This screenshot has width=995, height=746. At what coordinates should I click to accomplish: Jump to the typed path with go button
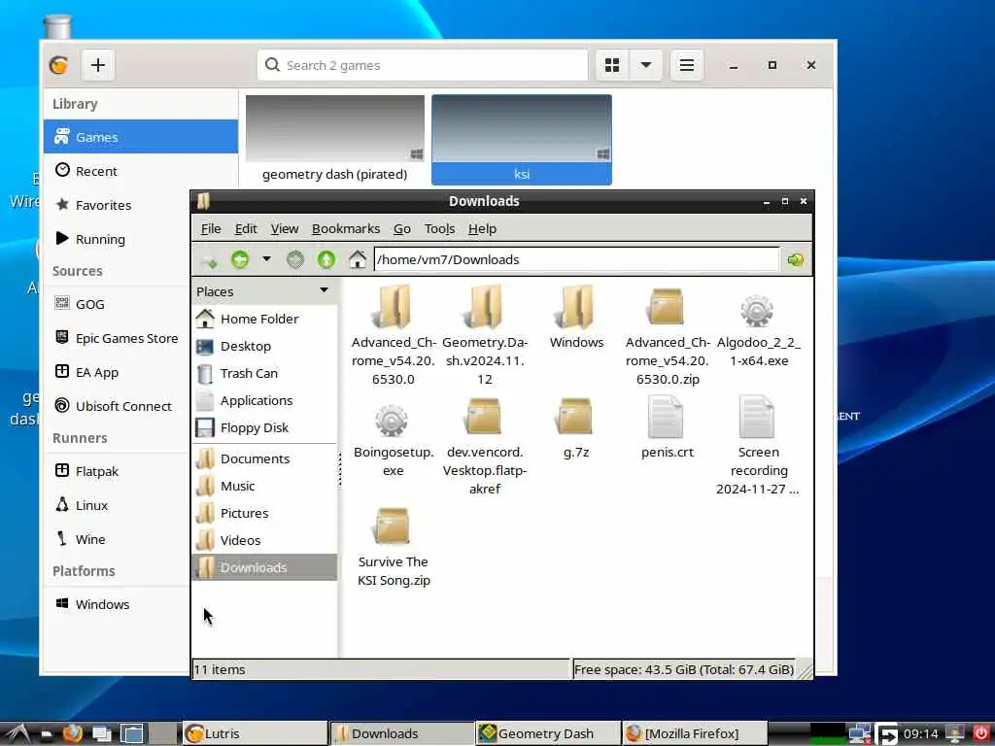pos(795,259)
